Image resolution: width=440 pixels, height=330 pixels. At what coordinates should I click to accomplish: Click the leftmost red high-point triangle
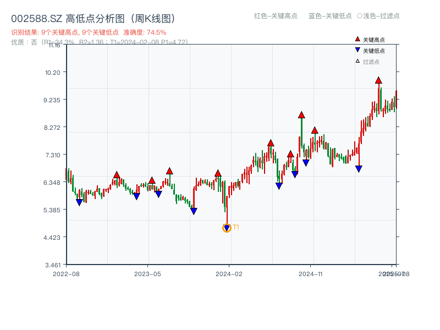(117, 175)
